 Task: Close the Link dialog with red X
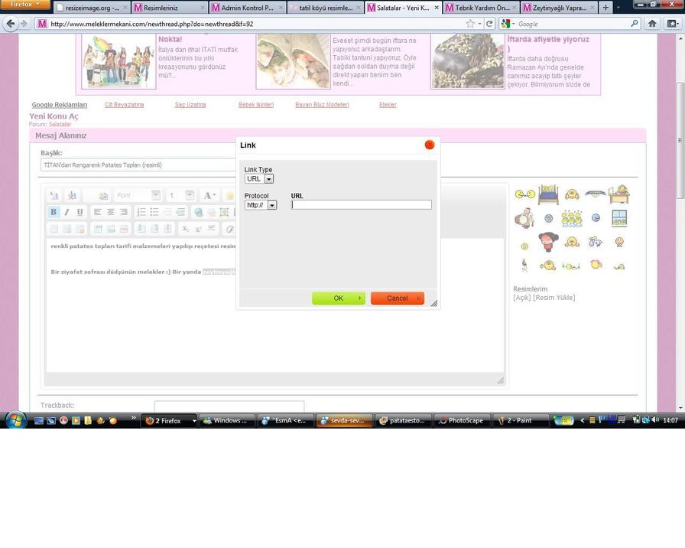pos(429,145)
